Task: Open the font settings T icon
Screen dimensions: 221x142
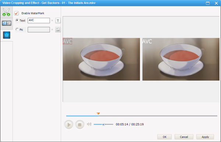Action: 58,21
